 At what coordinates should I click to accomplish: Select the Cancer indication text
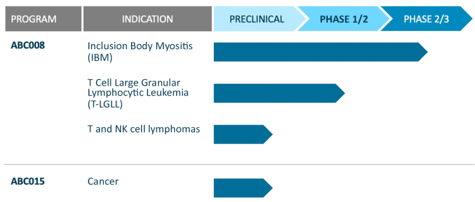[x=103, y=181]
